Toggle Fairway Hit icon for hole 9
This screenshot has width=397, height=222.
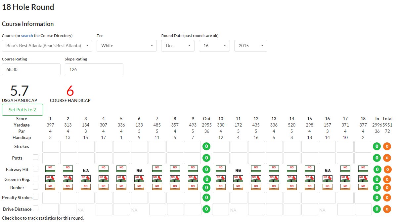(193, 169)
